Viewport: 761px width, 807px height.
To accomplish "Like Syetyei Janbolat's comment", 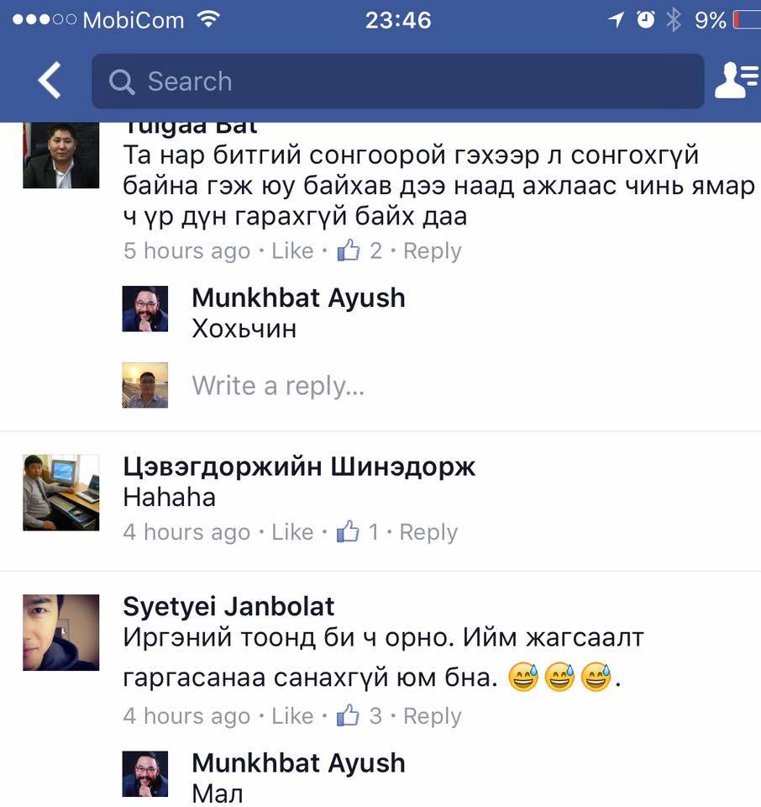I will [x=292, y=716].
